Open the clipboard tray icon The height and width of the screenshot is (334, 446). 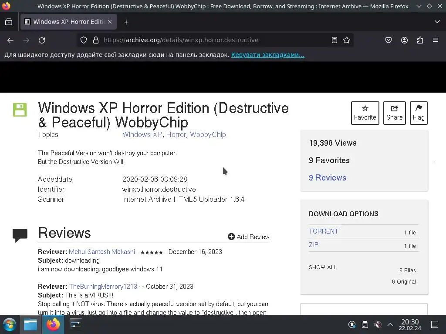[x=365, y=324]
